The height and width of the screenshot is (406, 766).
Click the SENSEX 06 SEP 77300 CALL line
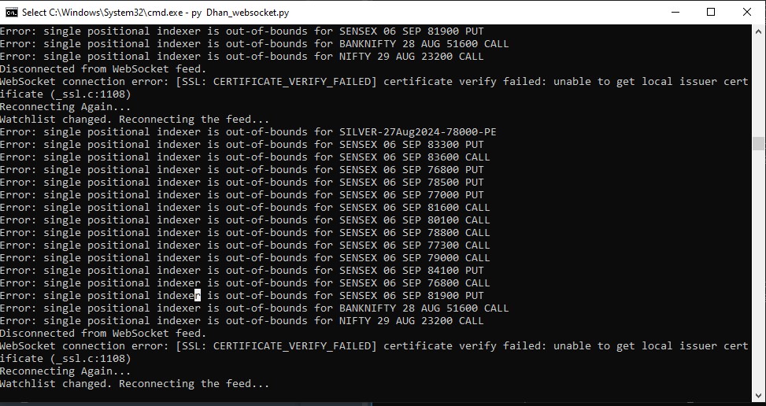pos(245,245)
